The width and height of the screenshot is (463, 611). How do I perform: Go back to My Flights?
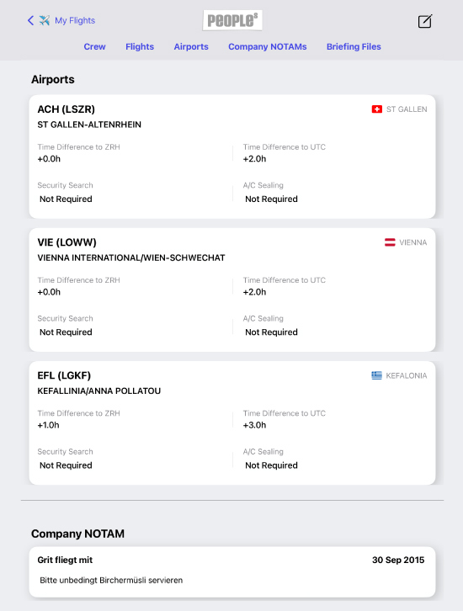(75, 20)
